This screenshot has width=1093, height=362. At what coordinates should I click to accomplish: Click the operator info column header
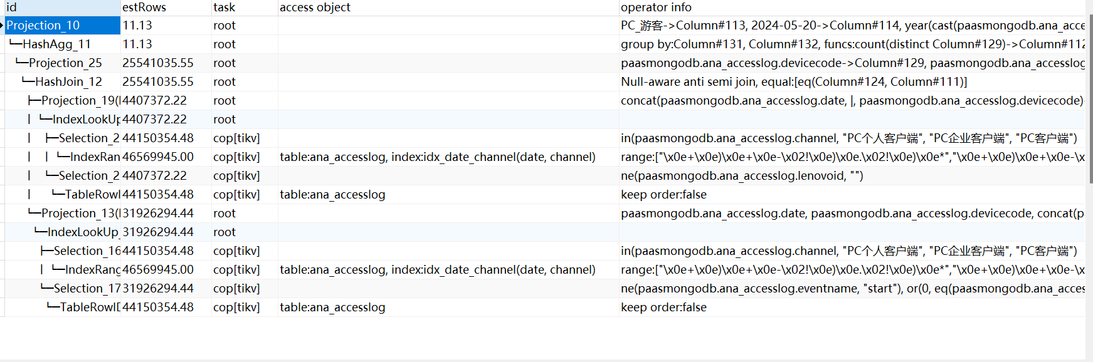852,8
